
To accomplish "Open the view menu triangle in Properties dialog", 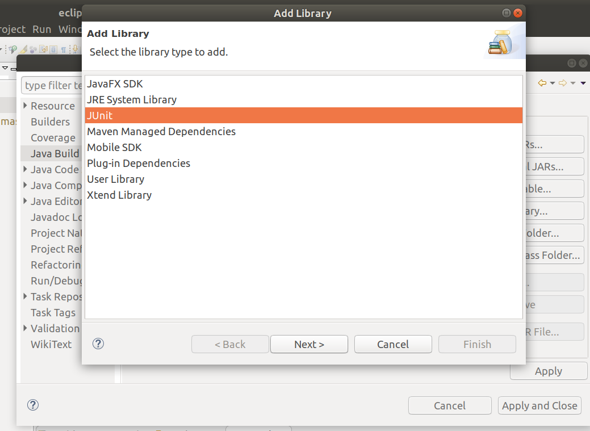I will click(583, 83).
